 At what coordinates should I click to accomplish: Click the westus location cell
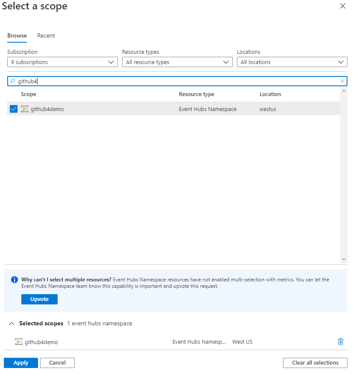click(268, 109)
